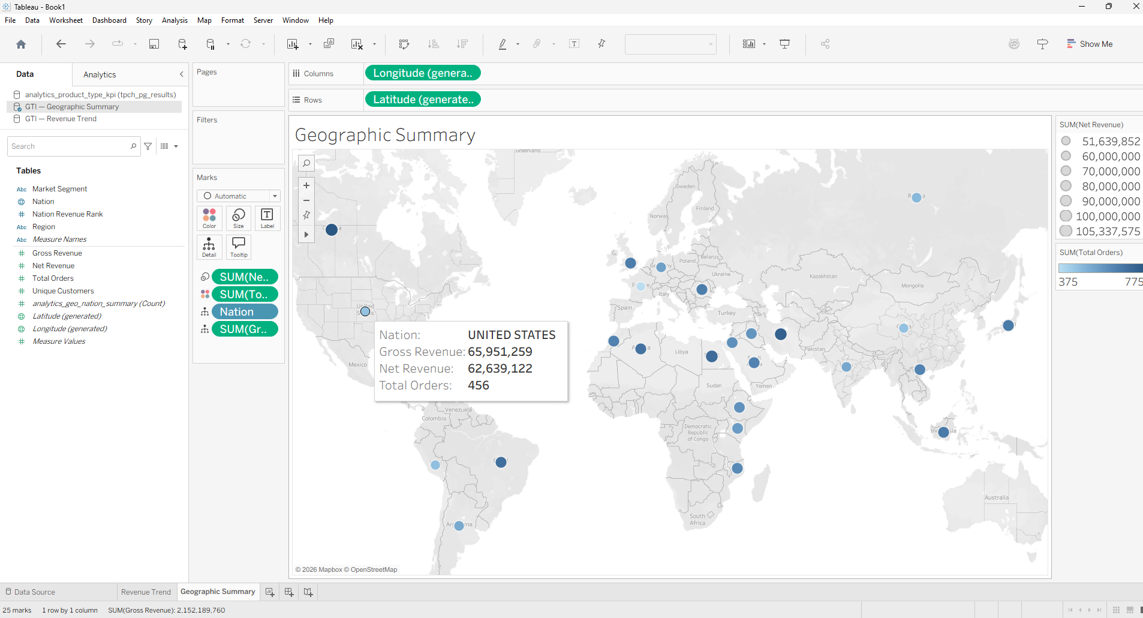
Task: Duplicate the sheet toolbar icon
Action: pyautogui.click(x=329, y=44)
